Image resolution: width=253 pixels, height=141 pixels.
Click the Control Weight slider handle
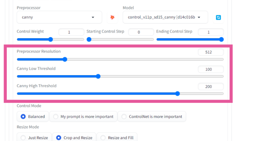click(x=50, y=39)
